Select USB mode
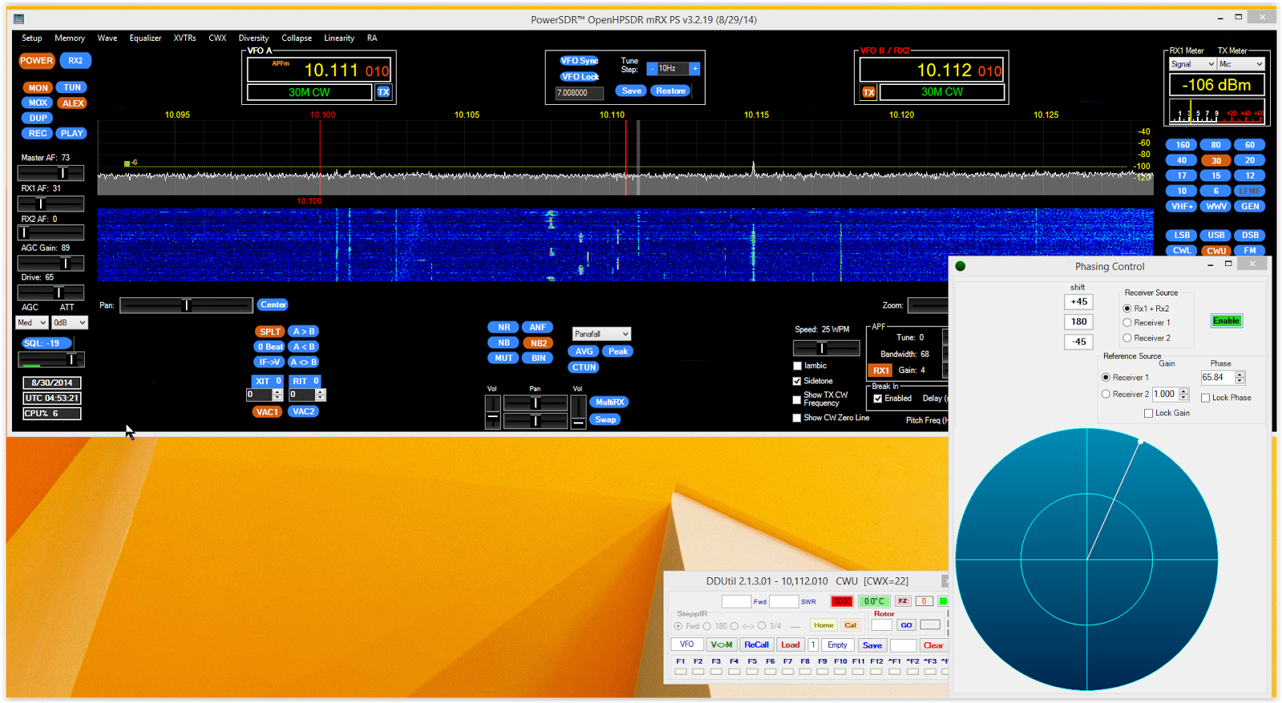Viewport: 1282px width, 703px height. [x=1216, y=235]
